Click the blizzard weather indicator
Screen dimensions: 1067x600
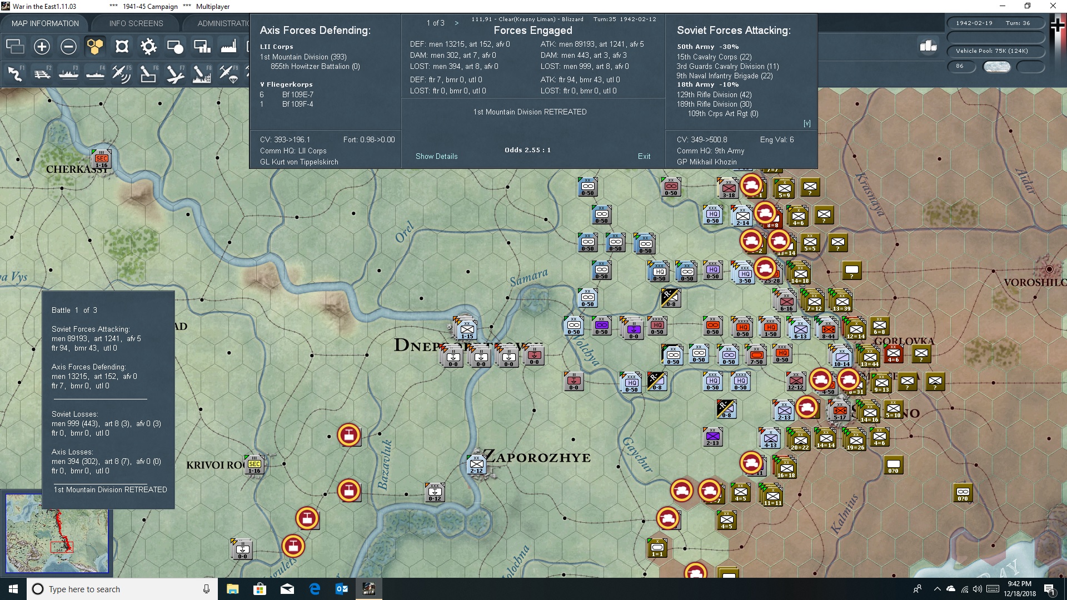(x=997, y=67)
